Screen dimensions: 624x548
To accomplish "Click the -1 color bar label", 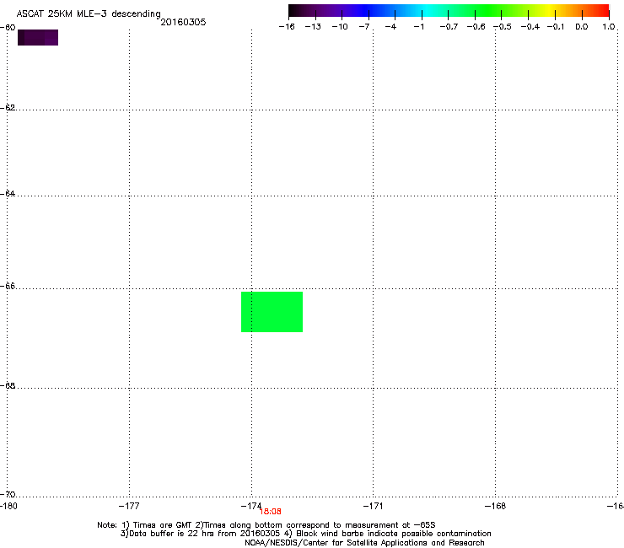I will click(418, 27).
